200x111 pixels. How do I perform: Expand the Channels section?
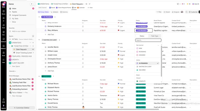coord(12,71)
